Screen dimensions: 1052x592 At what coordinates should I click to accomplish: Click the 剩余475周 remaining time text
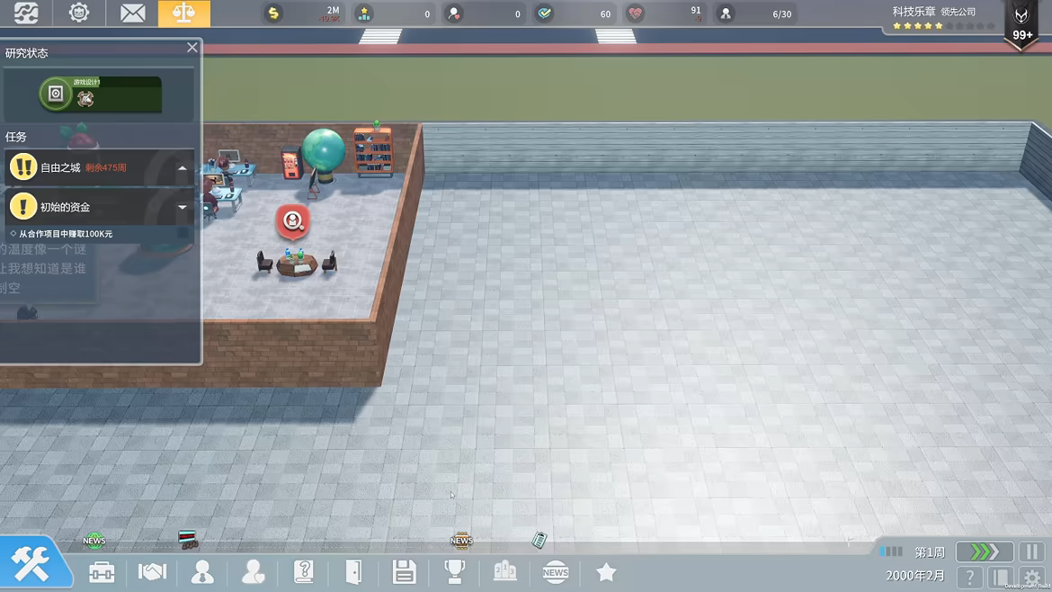pos(105,168)
